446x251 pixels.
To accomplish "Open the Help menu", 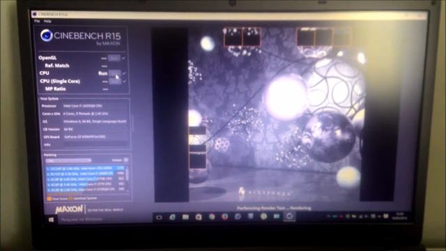I will point(47,22).
